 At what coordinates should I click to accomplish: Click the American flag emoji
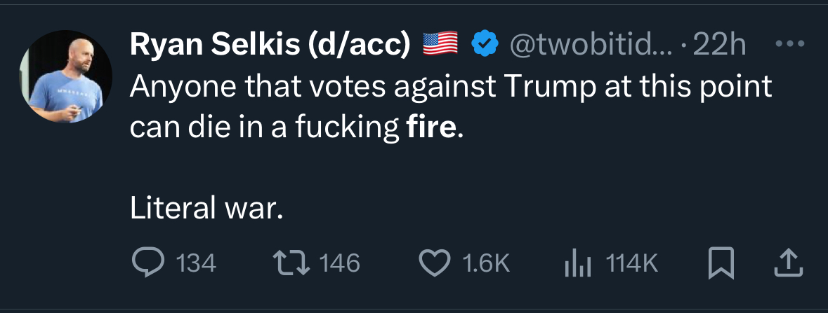point(440,45)
